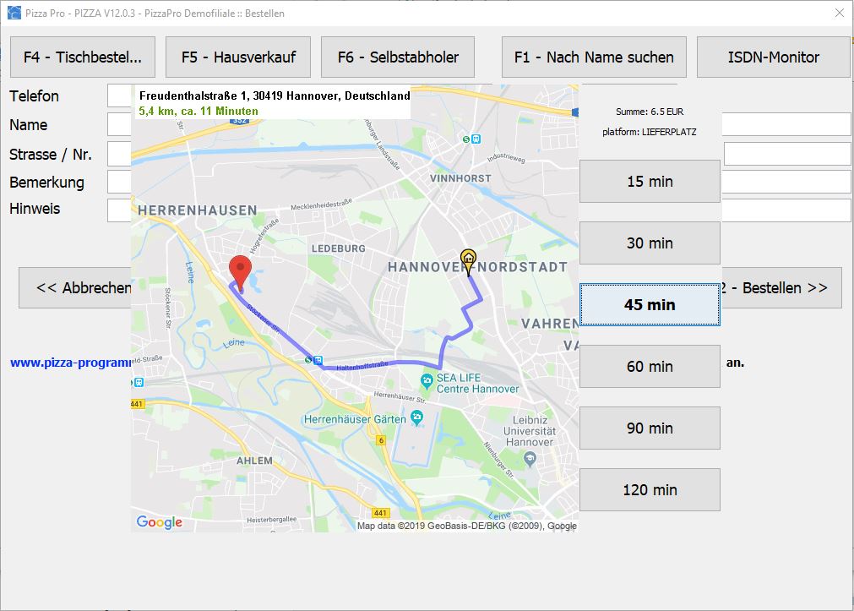Click the SEA LIFE Centre attraction icon
The height and width of the screenshot is (611, 854).
[x=427, y=381]
